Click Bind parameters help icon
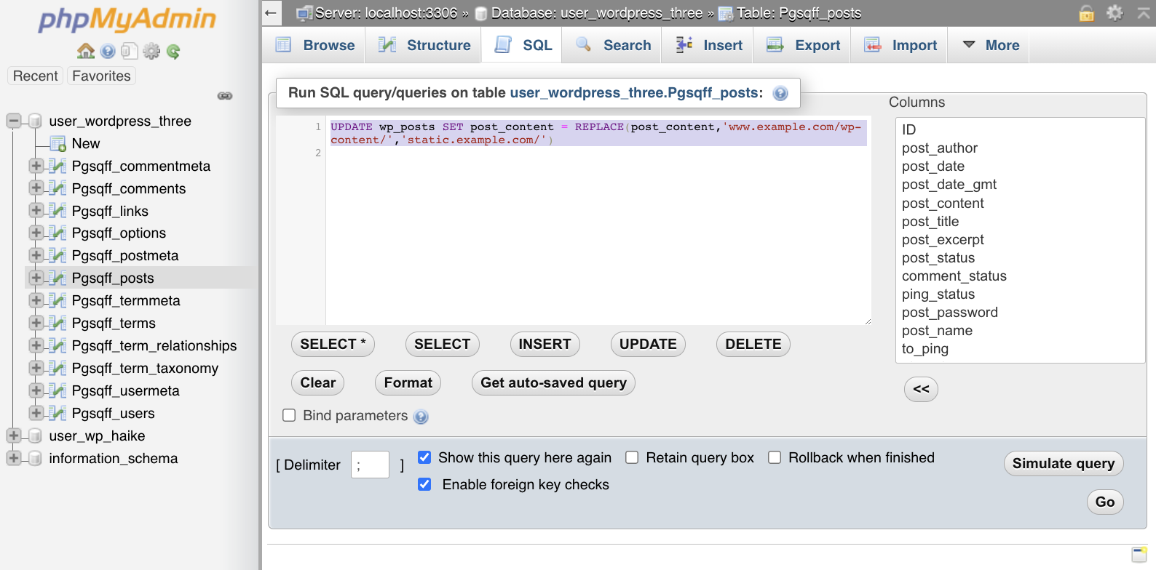 421,417
